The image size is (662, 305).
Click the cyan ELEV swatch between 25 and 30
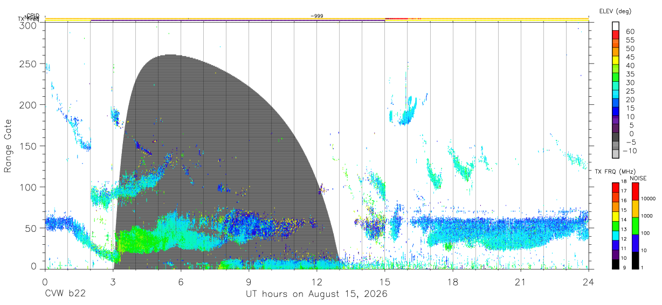coord(616,87)
